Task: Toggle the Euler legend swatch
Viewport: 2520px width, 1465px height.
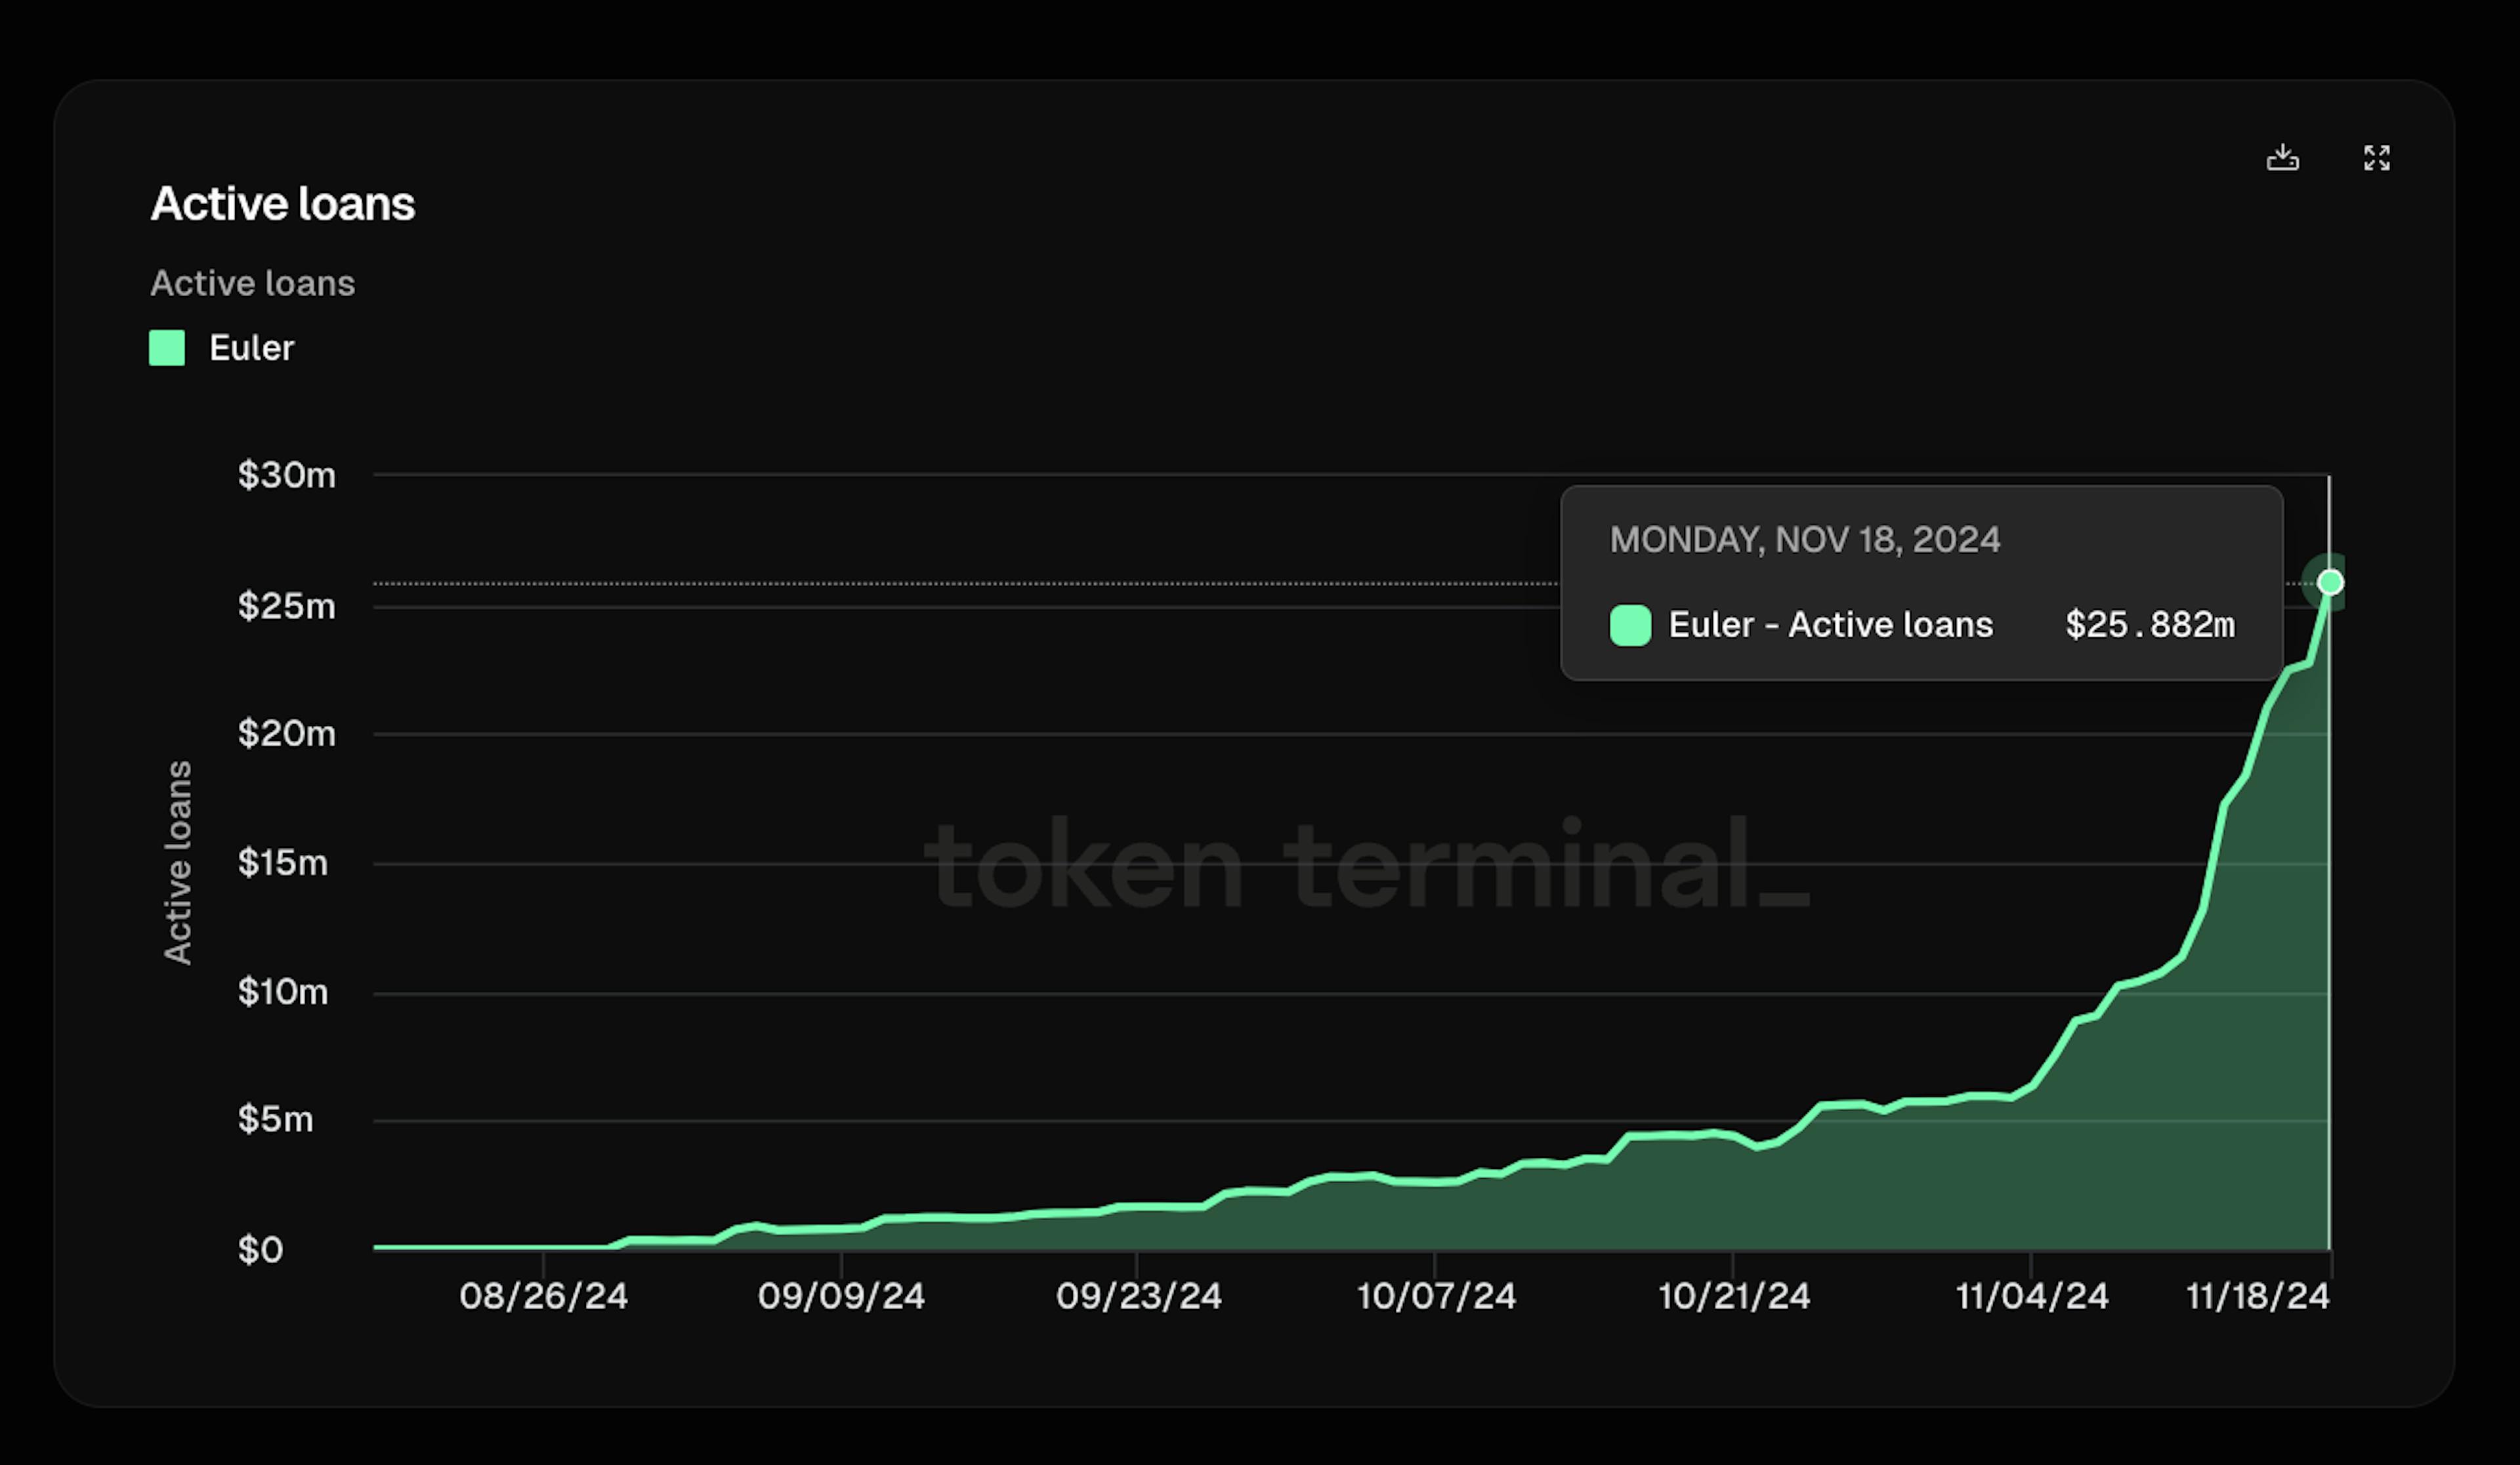Action: (x=167, y=348)
